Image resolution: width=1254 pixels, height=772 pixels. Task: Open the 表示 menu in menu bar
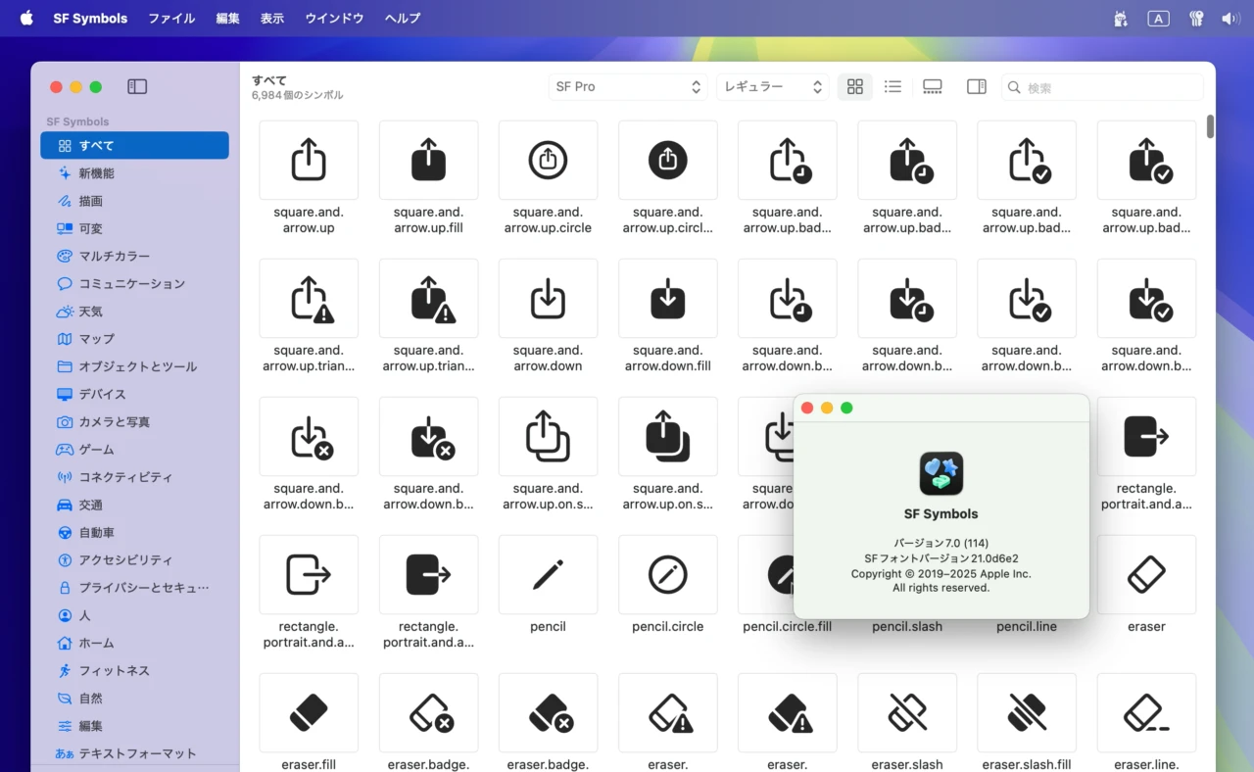272,19
